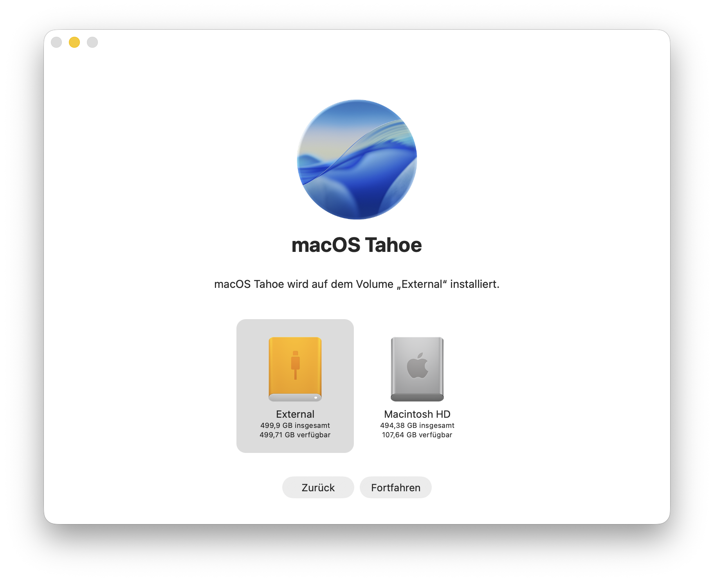The width and height of the screenshot is (714, 582).
Task: Click the installation volume message text
Action: (357, 284)
